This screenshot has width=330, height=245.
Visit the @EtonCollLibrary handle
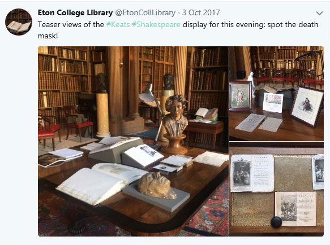145,13
